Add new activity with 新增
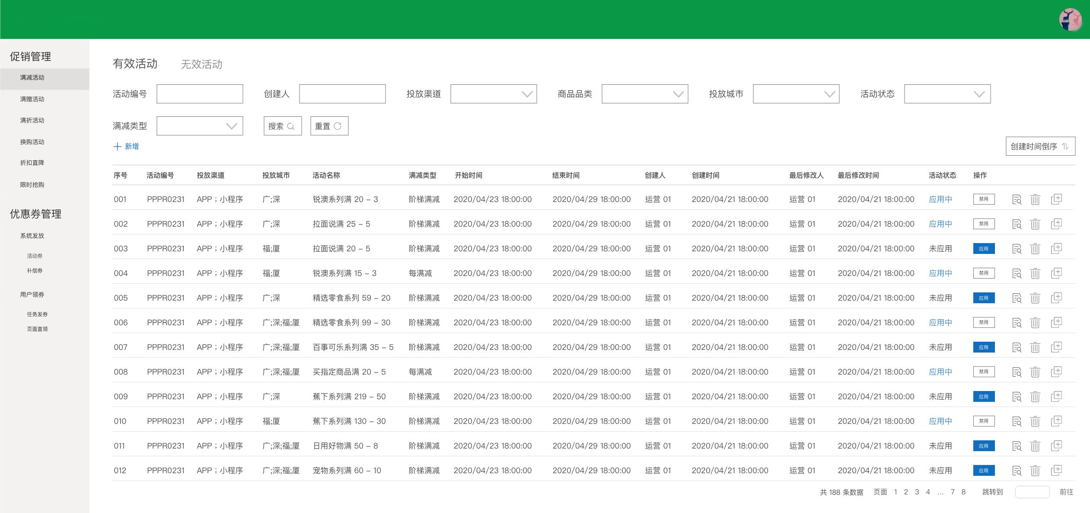 point(126,147)
